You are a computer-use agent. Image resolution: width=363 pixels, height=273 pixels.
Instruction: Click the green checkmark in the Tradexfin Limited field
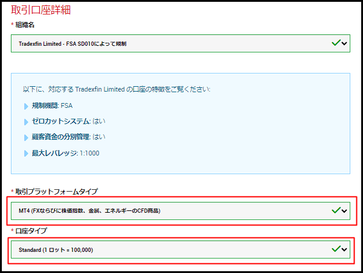tap(336, 43)
